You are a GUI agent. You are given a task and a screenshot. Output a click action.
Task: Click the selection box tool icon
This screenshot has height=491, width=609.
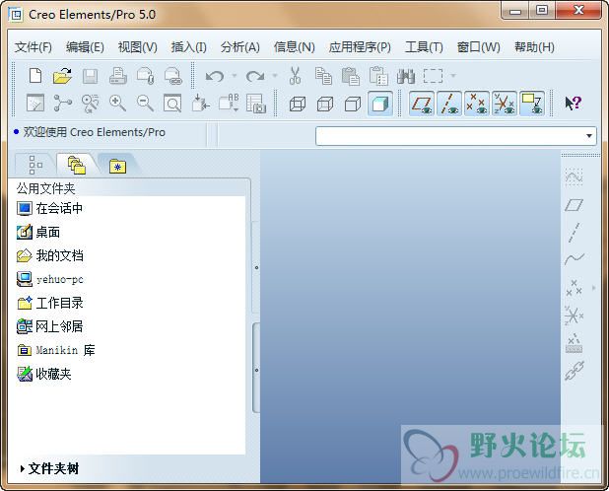tap(433, 76)
